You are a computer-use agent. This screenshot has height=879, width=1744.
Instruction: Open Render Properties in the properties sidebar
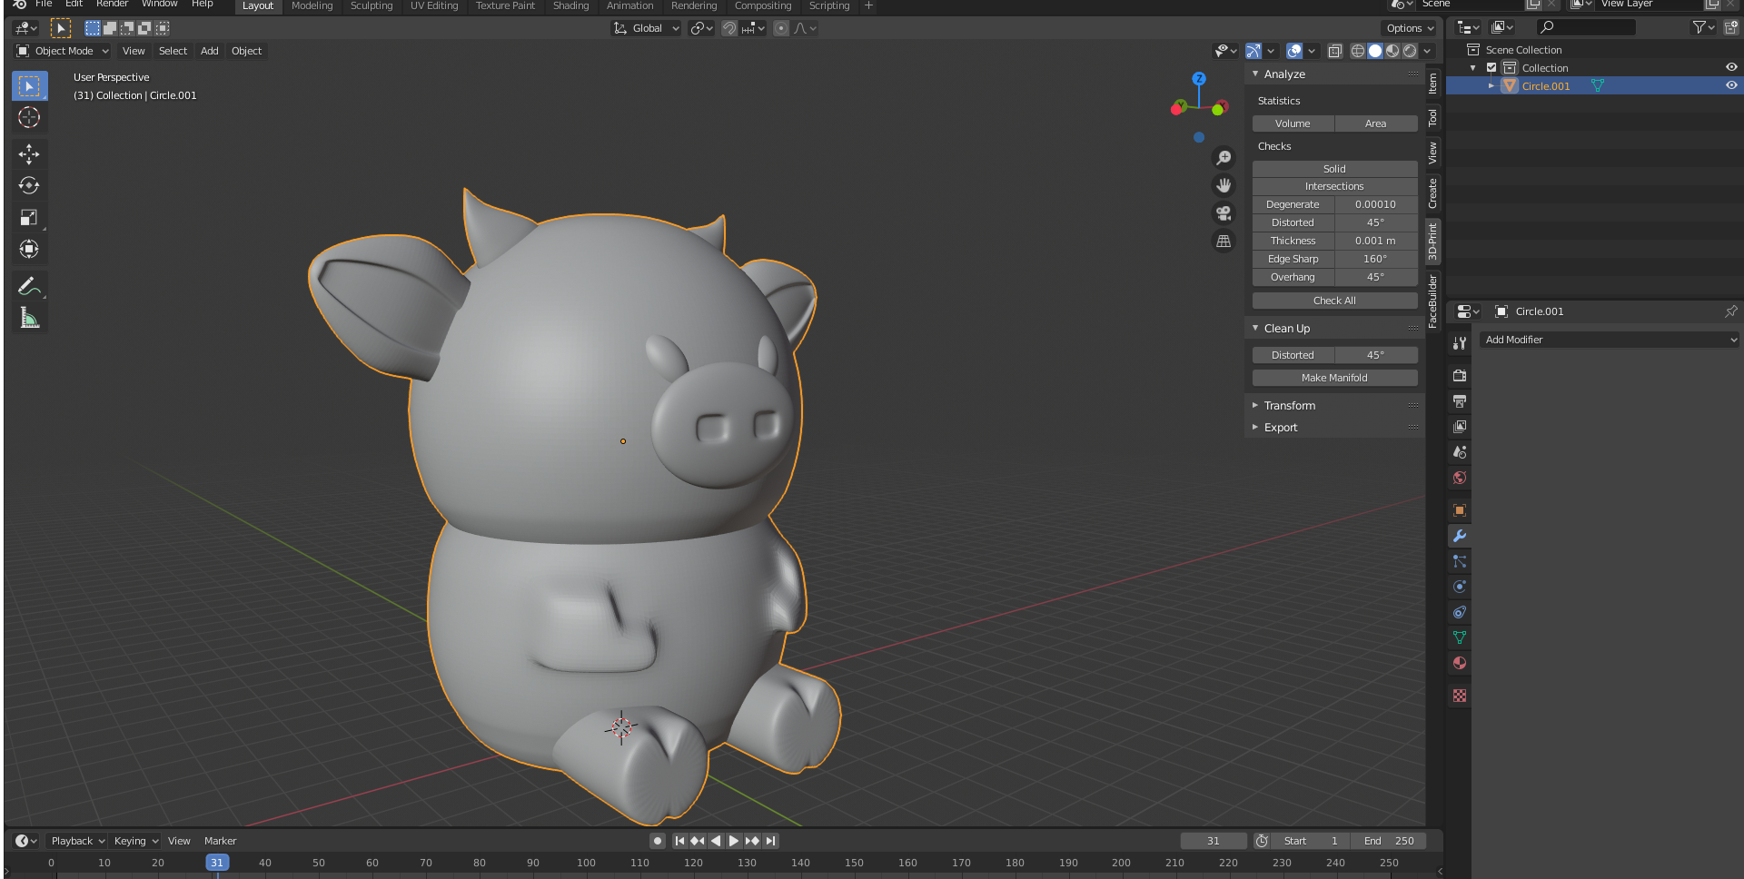(x=1459, y=375)
